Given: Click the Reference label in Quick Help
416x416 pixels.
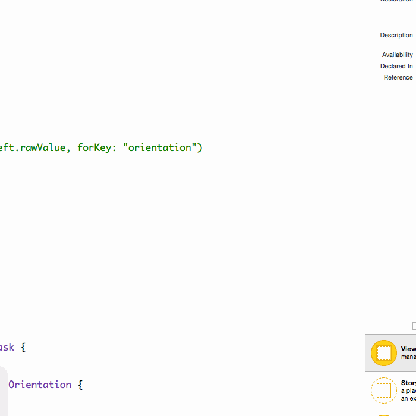Looking at the screenshot, I should click(398, 78).
